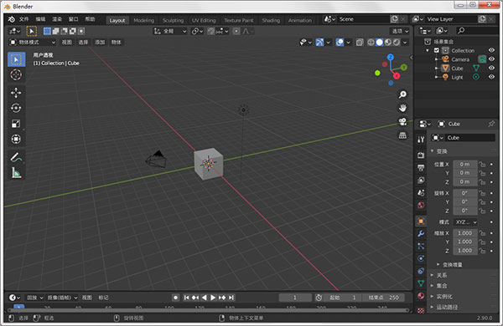Screen dimensions: 503x326
Task: Switch perspective/orthographic with the grid icon
Action: 402,135
